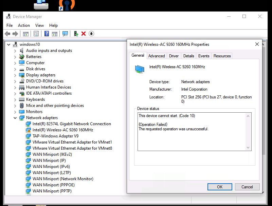This screenshot has width=272, height=206.
Task: Select WAN Miniport (PPTP)
Action: [x=52, y=191]
